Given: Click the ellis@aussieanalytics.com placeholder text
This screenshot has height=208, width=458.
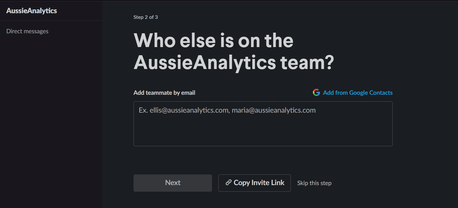Looking at the screenshot, I should [x=189, y=110].
